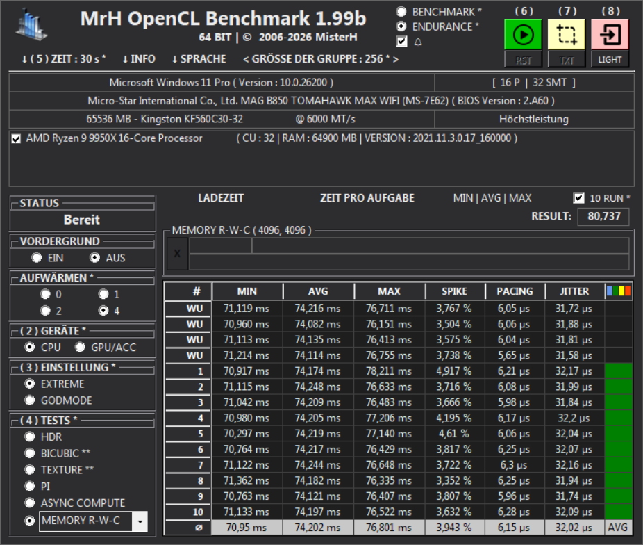Screen dimensions: 643x545
Task: Switch to LIGHT theme button
Action: [610, 60]
